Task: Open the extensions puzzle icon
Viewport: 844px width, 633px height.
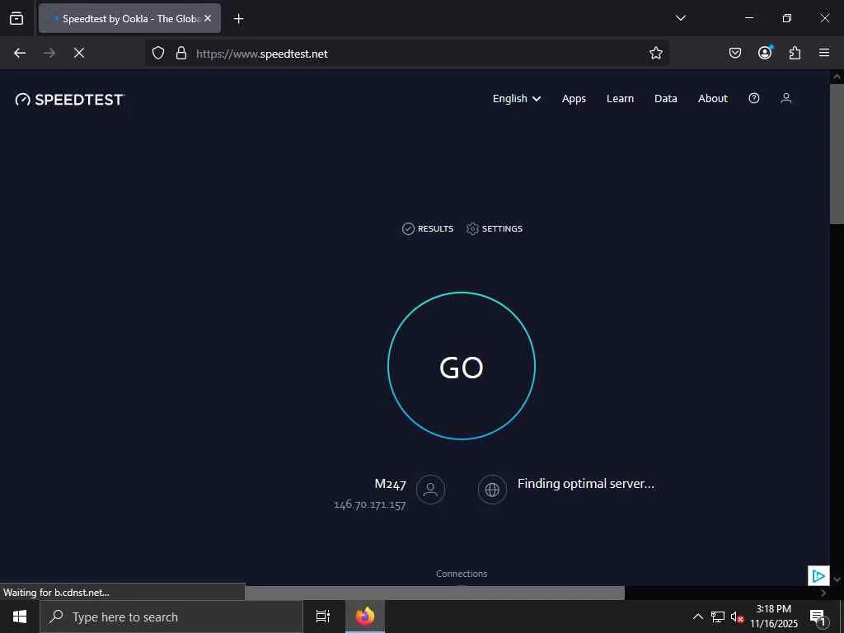Action: click(795, 53)
